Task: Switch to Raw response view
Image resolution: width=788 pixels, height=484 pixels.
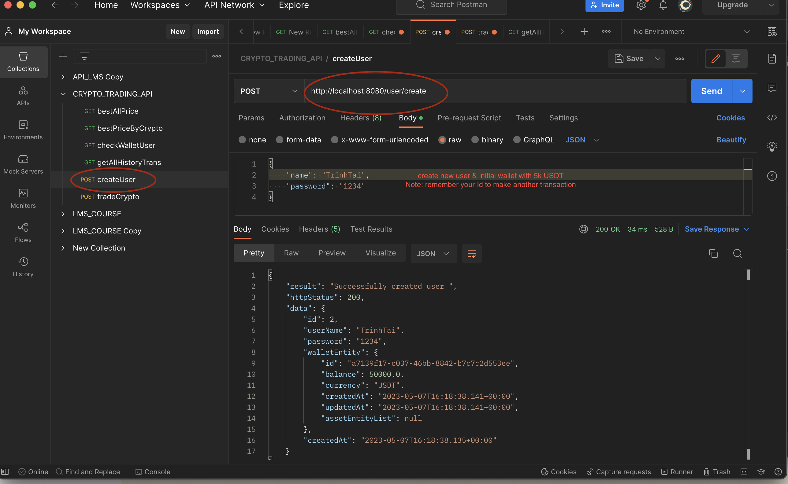Action: click(x=291, y=253)
